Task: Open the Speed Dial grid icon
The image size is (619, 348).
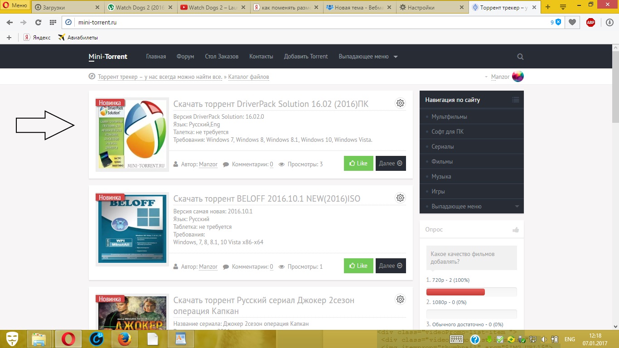Action: tap(53, 22)
